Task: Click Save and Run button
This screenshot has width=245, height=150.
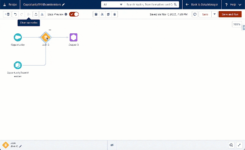Action: pyautogui.click(x=230, y=14)
